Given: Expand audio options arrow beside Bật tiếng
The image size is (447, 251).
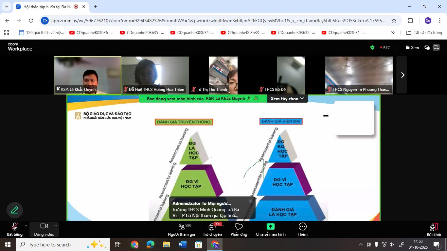Looking at the screenshot, I should click(26, 226).
